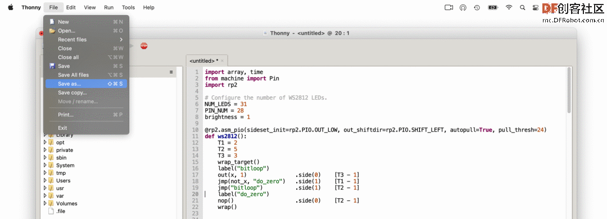The image size is (607, 219).
Task: Click the File menu in menu bar
Action: [x=53, y=7]
